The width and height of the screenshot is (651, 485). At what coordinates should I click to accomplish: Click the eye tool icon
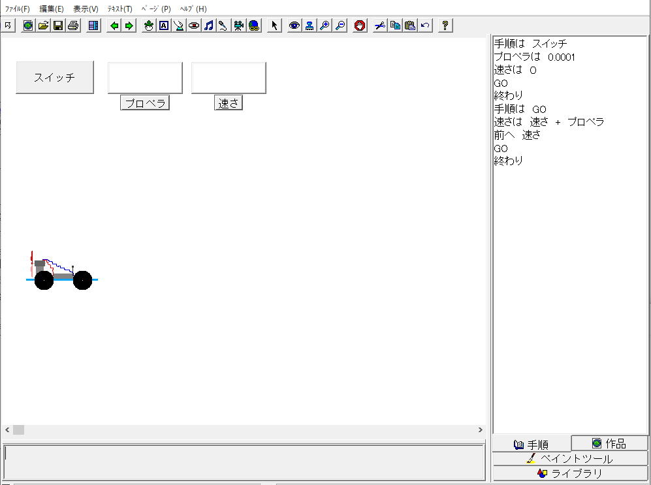[x=294, y=25]
